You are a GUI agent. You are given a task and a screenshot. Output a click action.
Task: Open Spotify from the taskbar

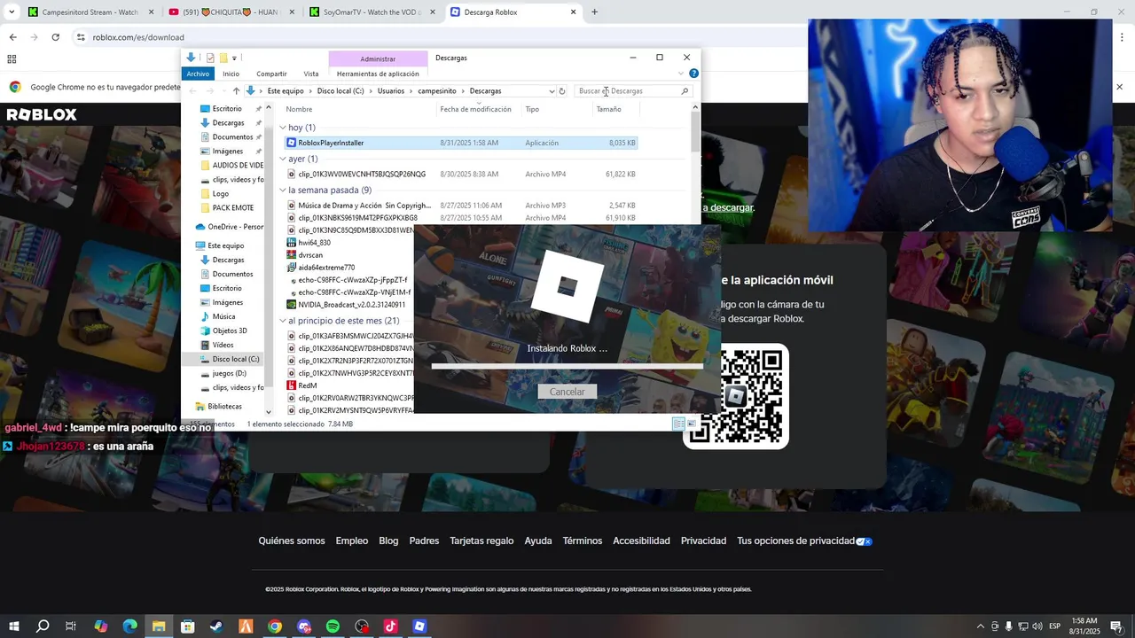(x=333, y=626)
